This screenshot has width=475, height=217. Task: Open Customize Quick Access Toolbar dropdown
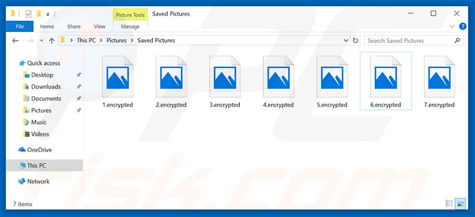[48, 14]
